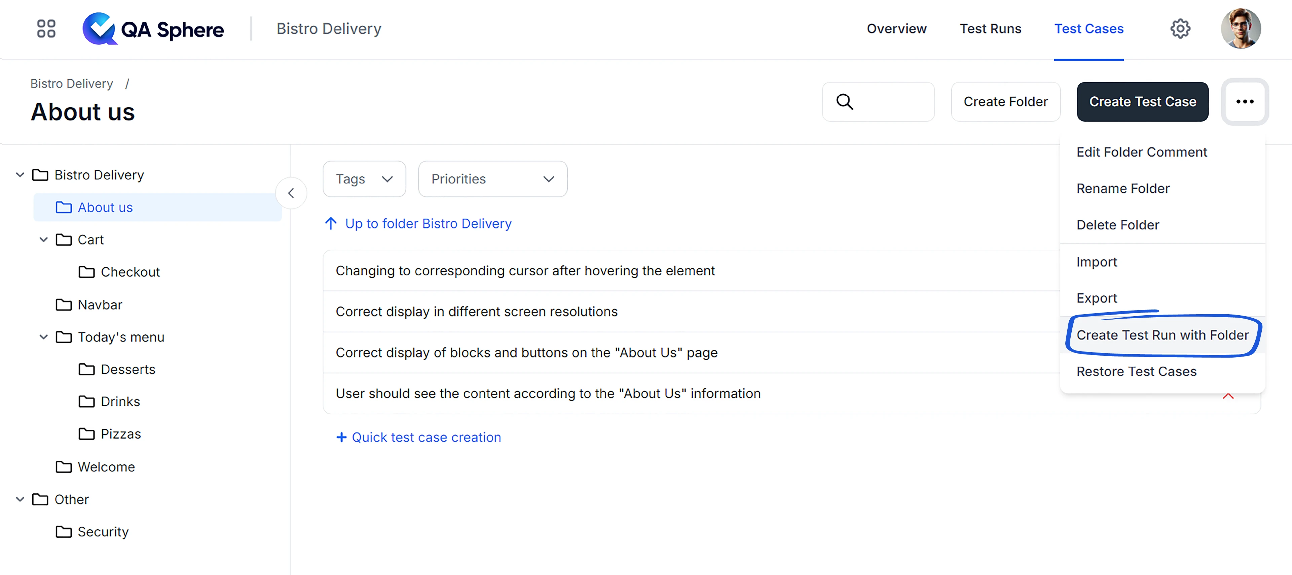Click Delete Folder menu option
The height and width of the screenshot is (575, 1292).
click(1117, 225)
